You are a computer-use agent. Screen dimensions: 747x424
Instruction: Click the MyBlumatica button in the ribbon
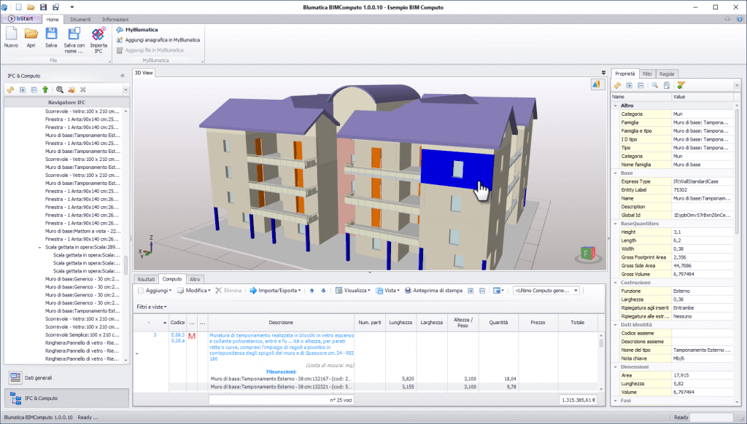[x=137, y=29]
